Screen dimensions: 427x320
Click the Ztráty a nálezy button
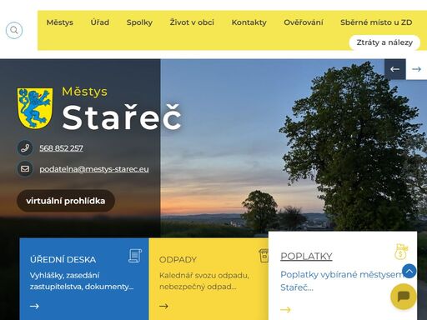point(384,42)
